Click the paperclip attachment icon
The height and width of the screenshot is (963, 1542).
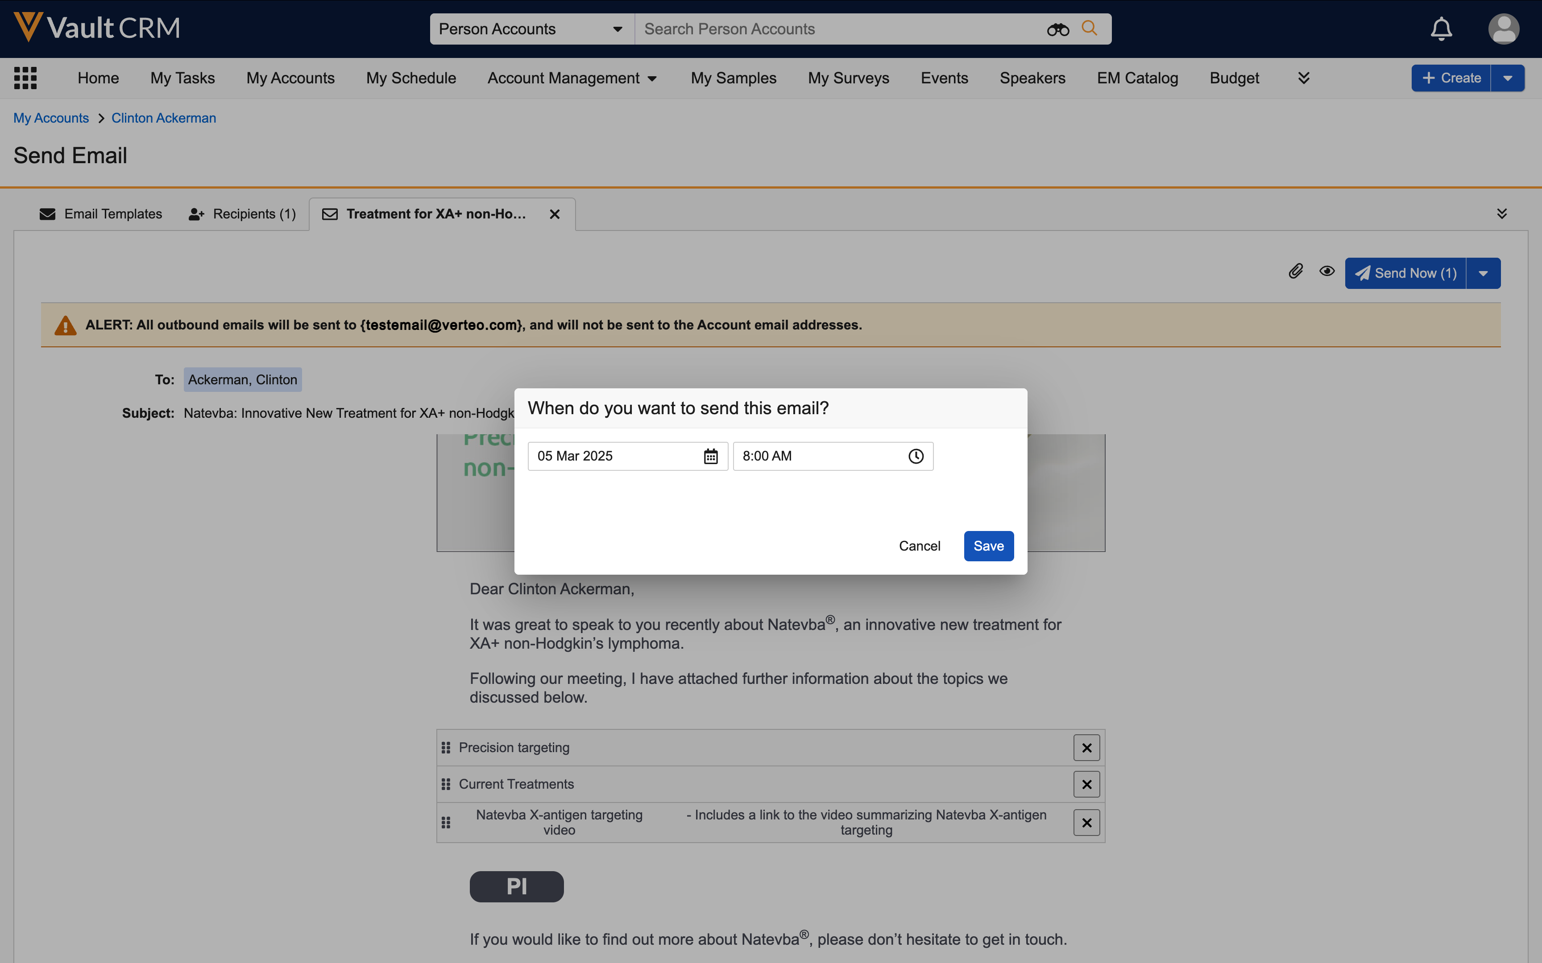pos(1295,272)
